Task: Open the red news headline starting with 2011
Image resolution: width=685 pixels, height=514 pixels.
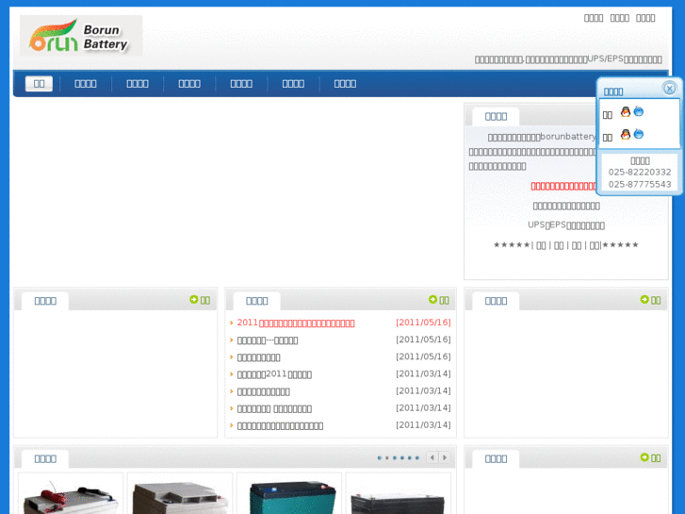Action: 296,323
